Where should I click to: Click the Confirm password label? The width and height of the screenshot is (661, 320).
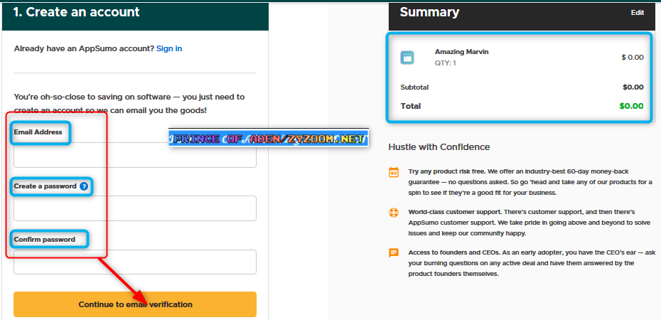45,240
